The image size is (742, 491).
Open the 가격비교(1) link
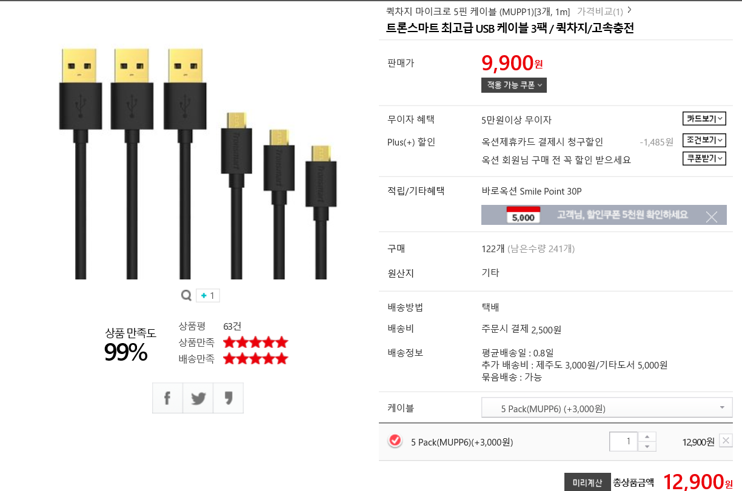pyautogui.click(x=599, y=12)
